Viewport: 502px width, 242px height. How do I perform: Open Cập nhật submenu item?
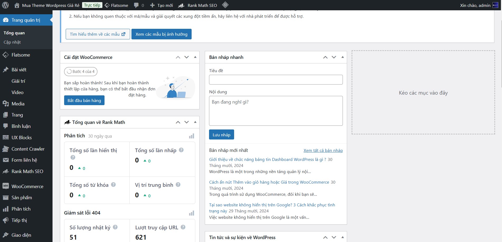12,42
